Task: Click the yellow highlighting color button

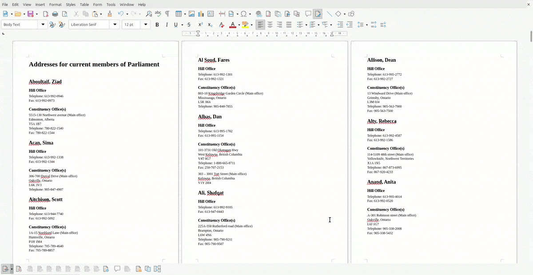Action: 245,25
